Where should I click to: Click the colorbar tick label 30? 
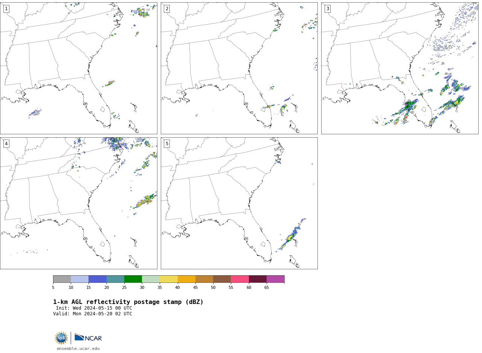click(142, 288)
